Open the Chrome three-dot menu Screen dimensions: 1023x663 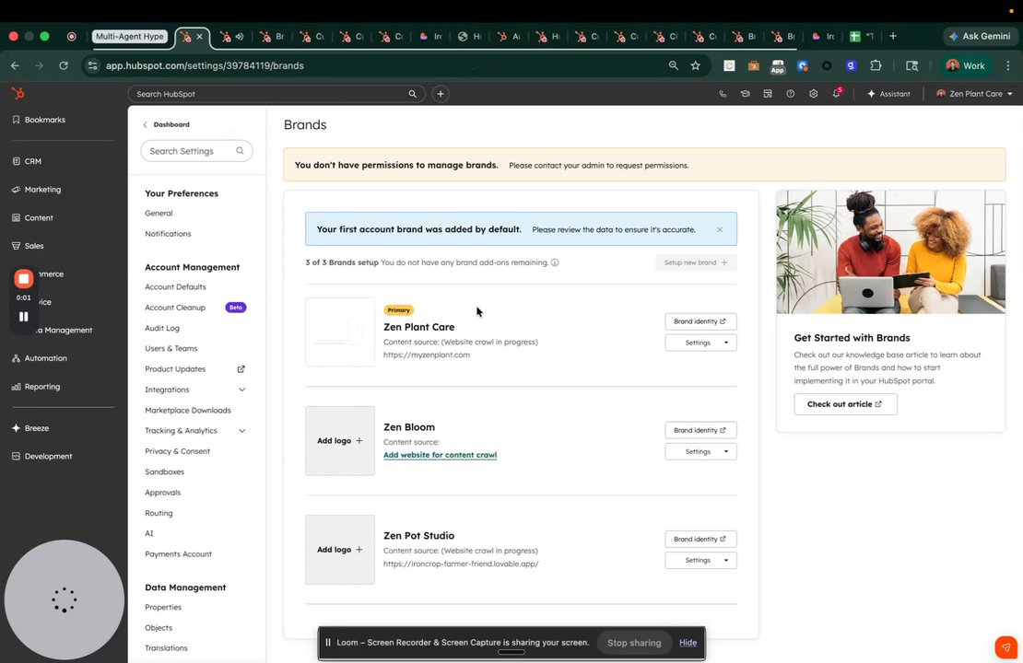click(1008, 65)
